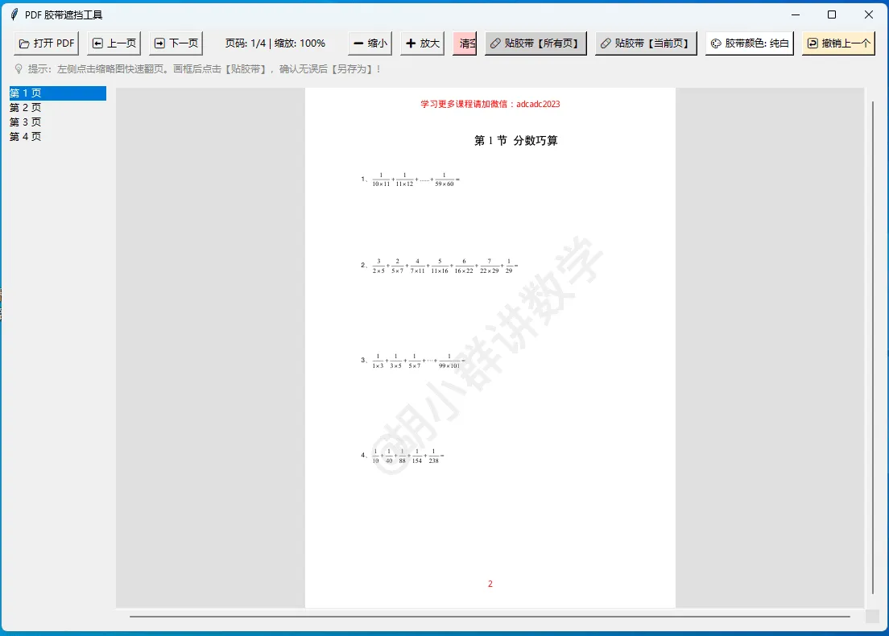Screen dimensions: 889x636
Task: Click the lightbulb hint icon
Action: coord(19,69)
